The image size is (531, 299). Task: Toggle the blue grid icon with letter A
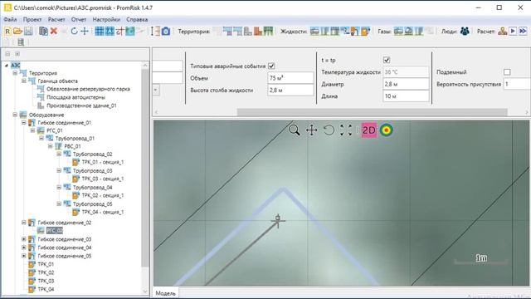point(110,32)
